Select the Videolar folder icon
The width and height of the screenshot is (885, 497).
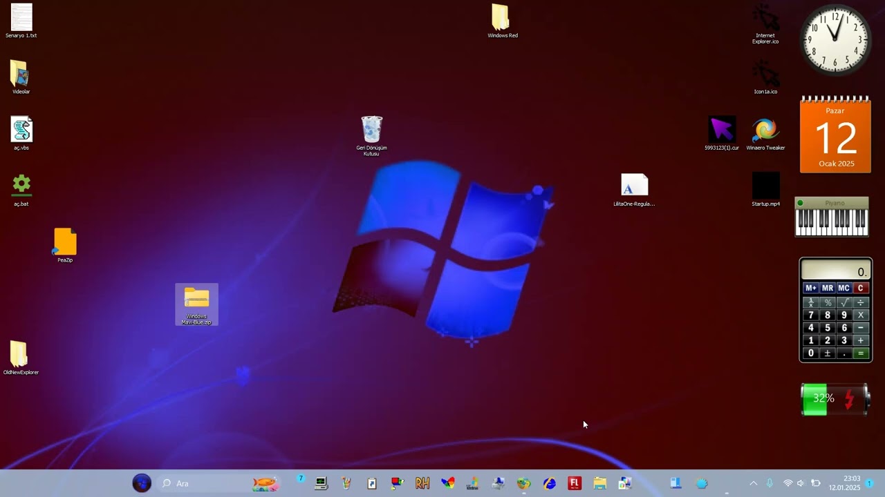[x=21, y=77]
